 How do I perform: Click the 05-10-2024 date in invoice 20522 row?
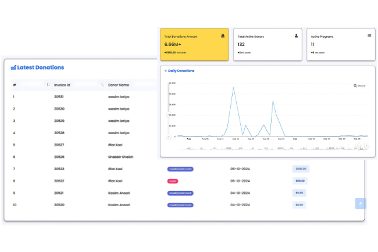pyautogui.click(x=240, y=181)
